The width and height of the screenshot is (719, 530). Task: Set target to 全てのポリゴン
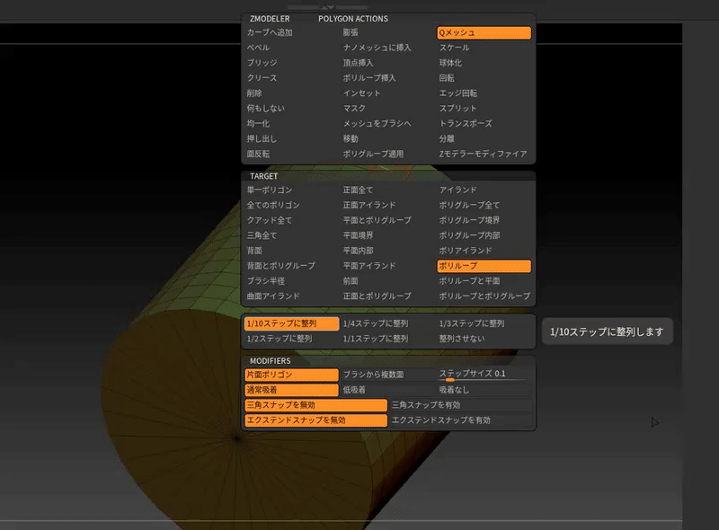click(273, 205)
